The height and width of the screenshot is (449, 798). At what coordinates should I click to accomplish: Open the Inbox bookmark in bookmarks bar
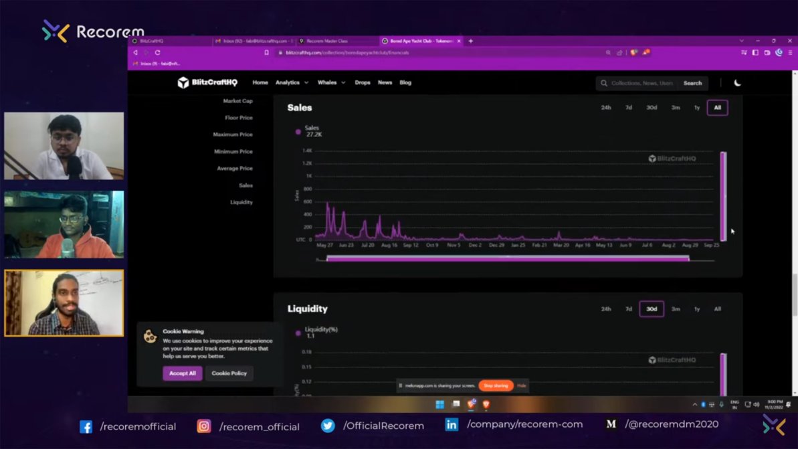(x=157, y=64)
